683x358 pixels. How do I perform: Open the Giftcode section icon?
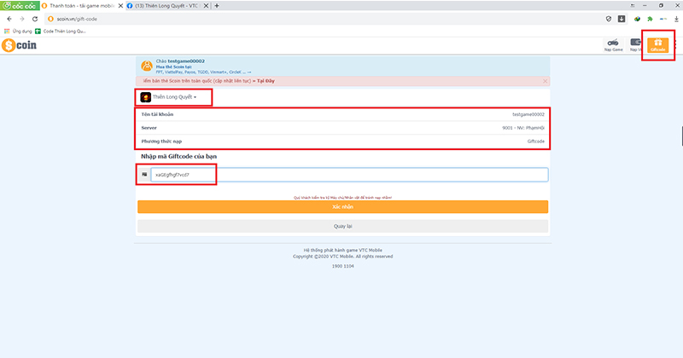pos(657,45)
